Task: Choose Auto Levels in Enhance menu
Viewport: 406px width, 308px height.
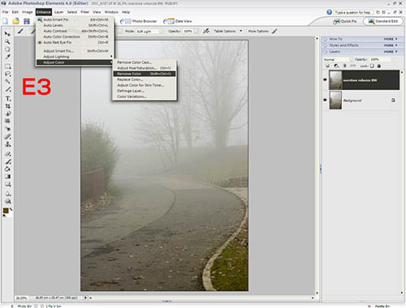Action: click(75, 25)
